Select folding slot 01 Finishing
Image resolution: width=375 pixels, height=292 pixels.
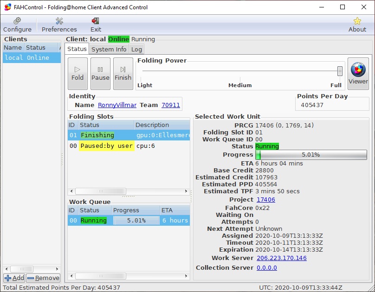click(129, 135)
